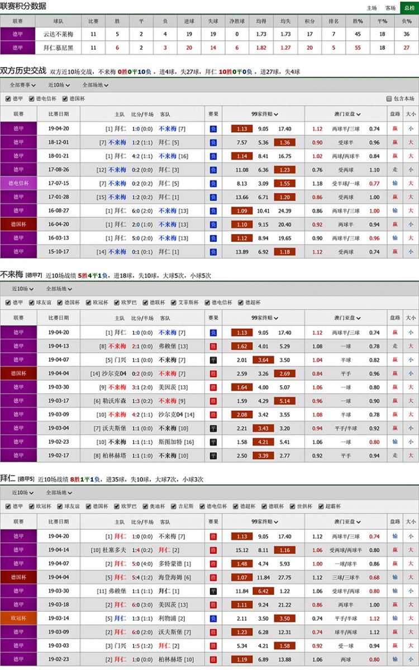Open the 近10场 dropdown in 拜仁 section
Image resolution: width=419 pixels, height=670 pixels.
pyautogui.click(x=23, y=493)
